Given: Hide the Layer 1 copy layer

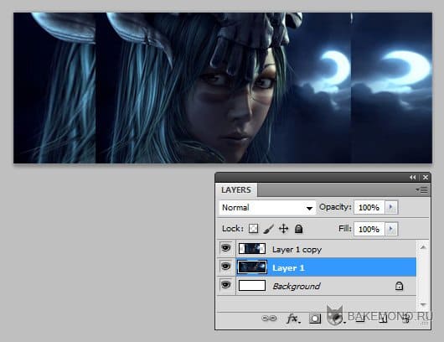Looking at the screenshot, I should pyautogui.click(x=225, y=248).
